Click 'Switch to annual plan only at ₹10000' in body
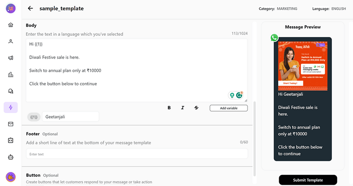 [x=65, y=70]
